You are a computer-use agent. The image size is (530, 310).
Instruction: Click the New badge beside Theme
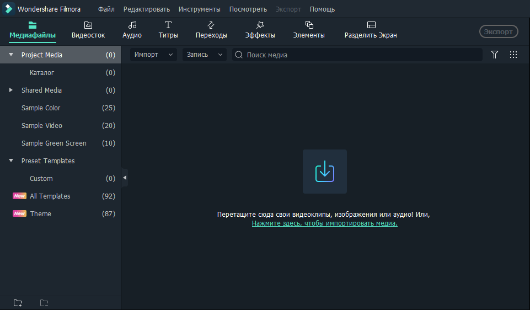click(19, 213)
